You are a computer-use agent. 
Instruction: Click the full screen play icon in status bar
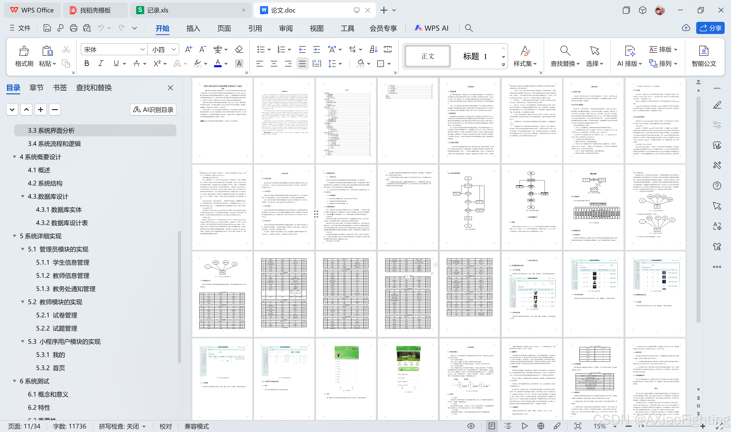(524, 426)
